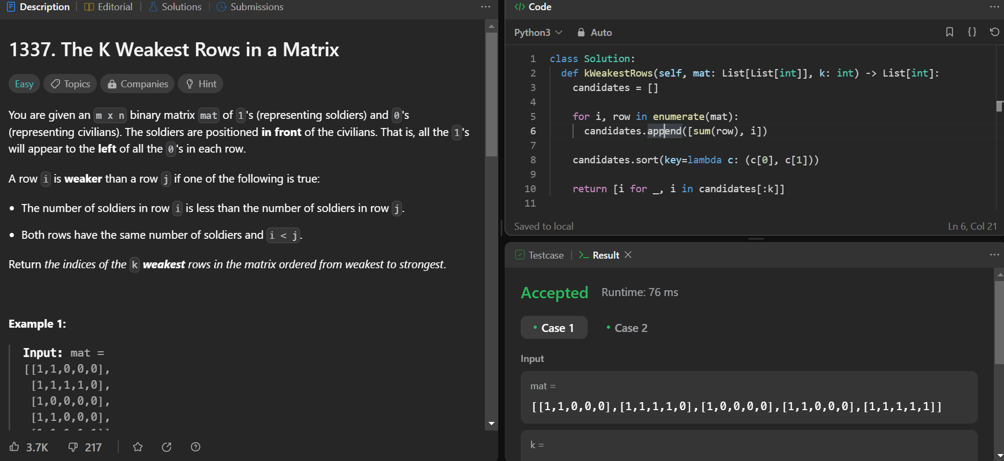Screen dimensions: 1004x461
Task: Open the Python3 language dropdown
Action: pyautogui.click(x=538, y=33)
